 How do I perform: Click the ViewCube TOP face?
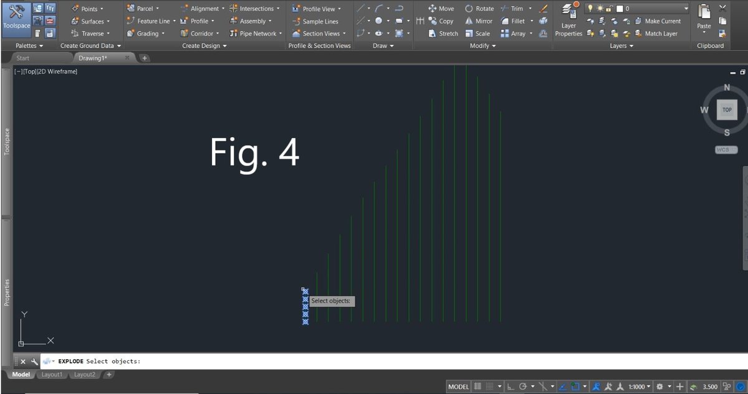click(727, 110)
